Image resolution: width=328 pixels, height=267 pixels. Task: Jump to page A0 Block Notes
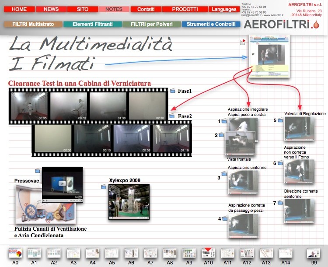click(x=15, y=253)
